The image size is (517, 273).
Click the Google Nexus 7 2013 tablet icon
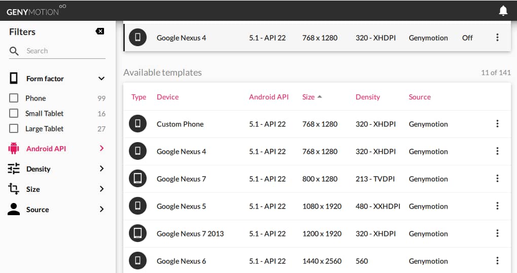coord(137,233)
